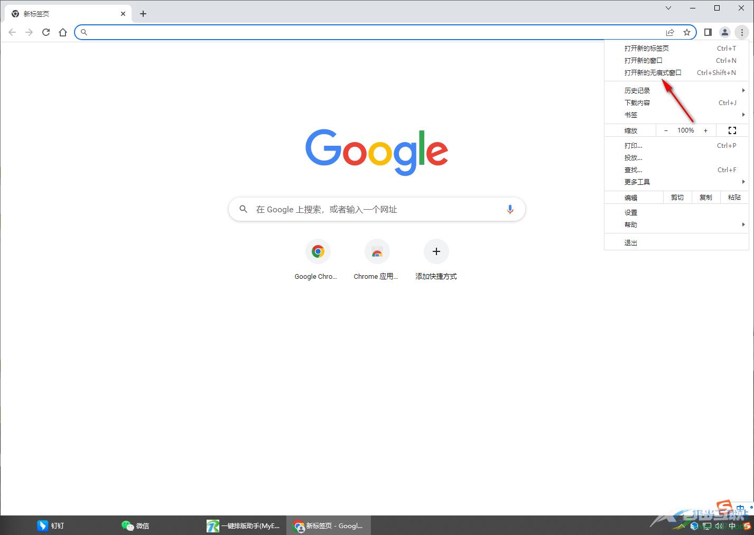Select 打印... menu item
The image size is (754, 535).
pyautogui.click(x=677, y=145)
